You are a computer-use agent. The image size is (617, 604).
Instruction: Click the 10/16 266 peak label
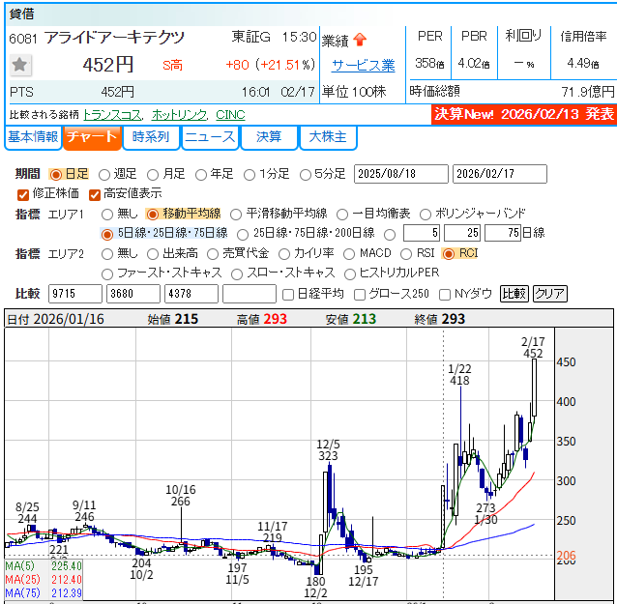click(x=181, y=496)
